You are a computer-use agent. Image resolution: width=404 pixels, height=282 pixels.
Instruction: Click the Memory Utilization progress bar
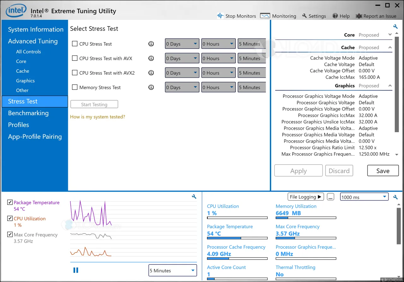tap(306, 218)
